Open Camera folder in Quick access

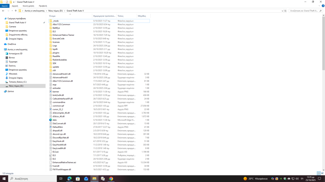(x=12, y=27)
